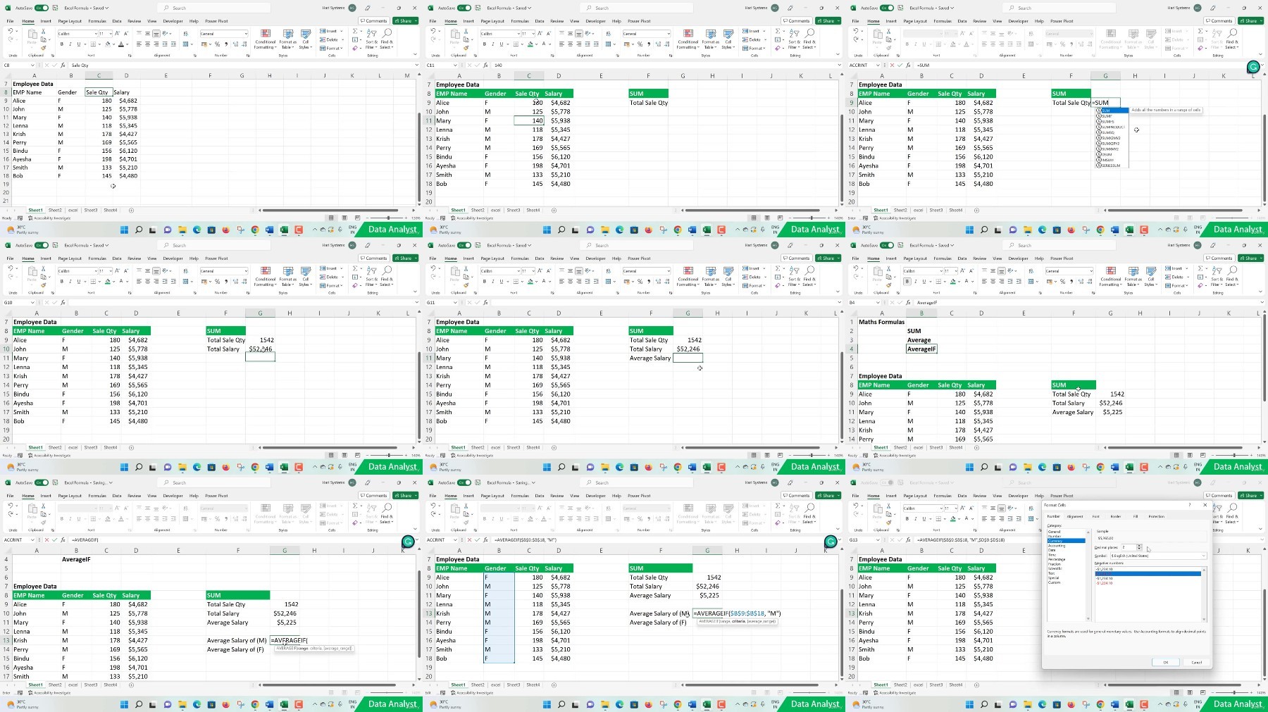This screenshot has width=1268, height=712.
Task: Click Comments button in the C8 window
Action: coord(374,20)
